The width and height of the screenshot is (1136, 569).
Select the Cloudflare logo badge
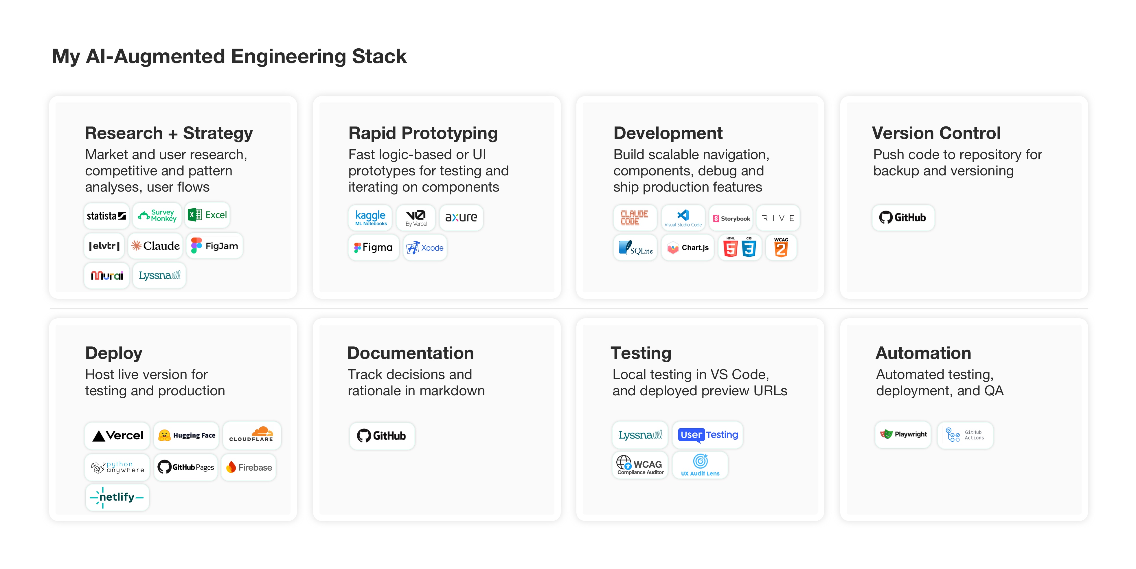[251, 435]
